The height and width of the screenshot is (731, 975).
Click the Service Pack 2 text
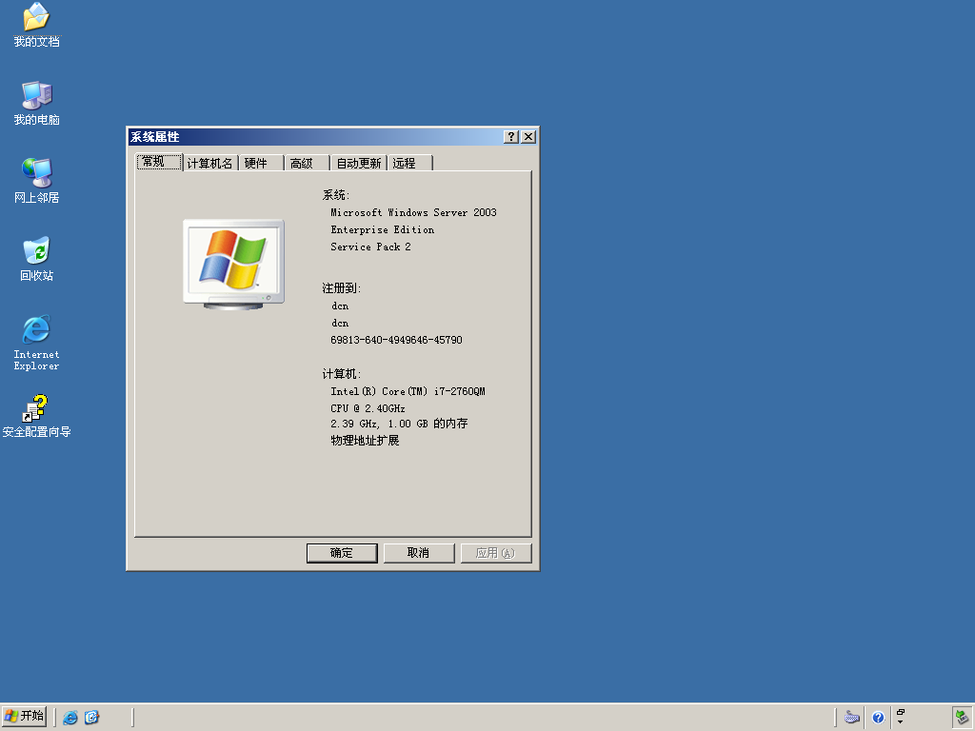pyautogui.click(x=370, y=247)
